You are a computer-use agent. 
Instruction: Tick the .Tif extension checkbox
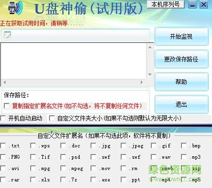(33, 157)
